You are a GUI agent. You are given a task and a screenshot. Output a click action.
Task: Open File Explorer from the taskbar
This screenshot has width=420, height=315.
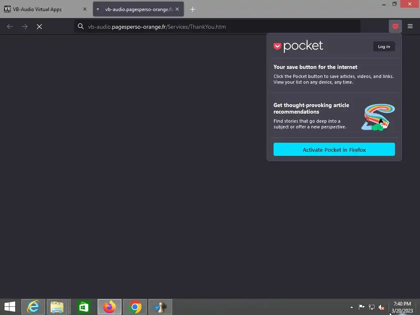[x=57, y=307]
